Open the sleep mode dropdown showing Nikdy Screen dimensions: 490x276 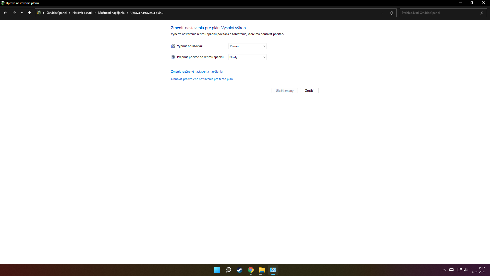point(247,57)
